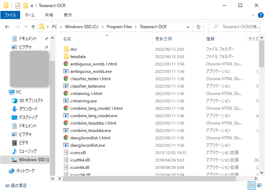
Task: Refresh the folder view
Action: point(199,27)
